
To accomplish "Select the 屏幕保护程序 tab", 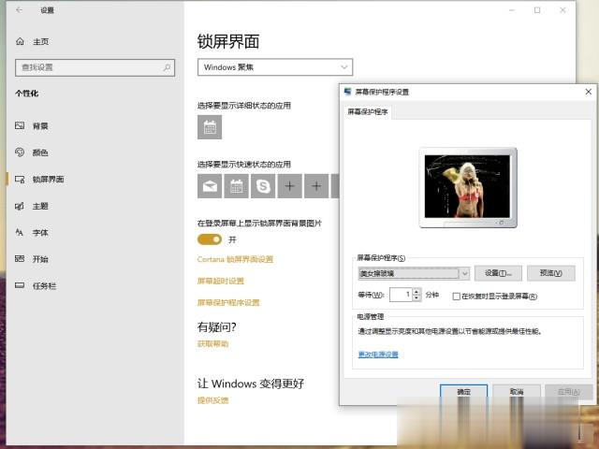I will coord(368,112).
